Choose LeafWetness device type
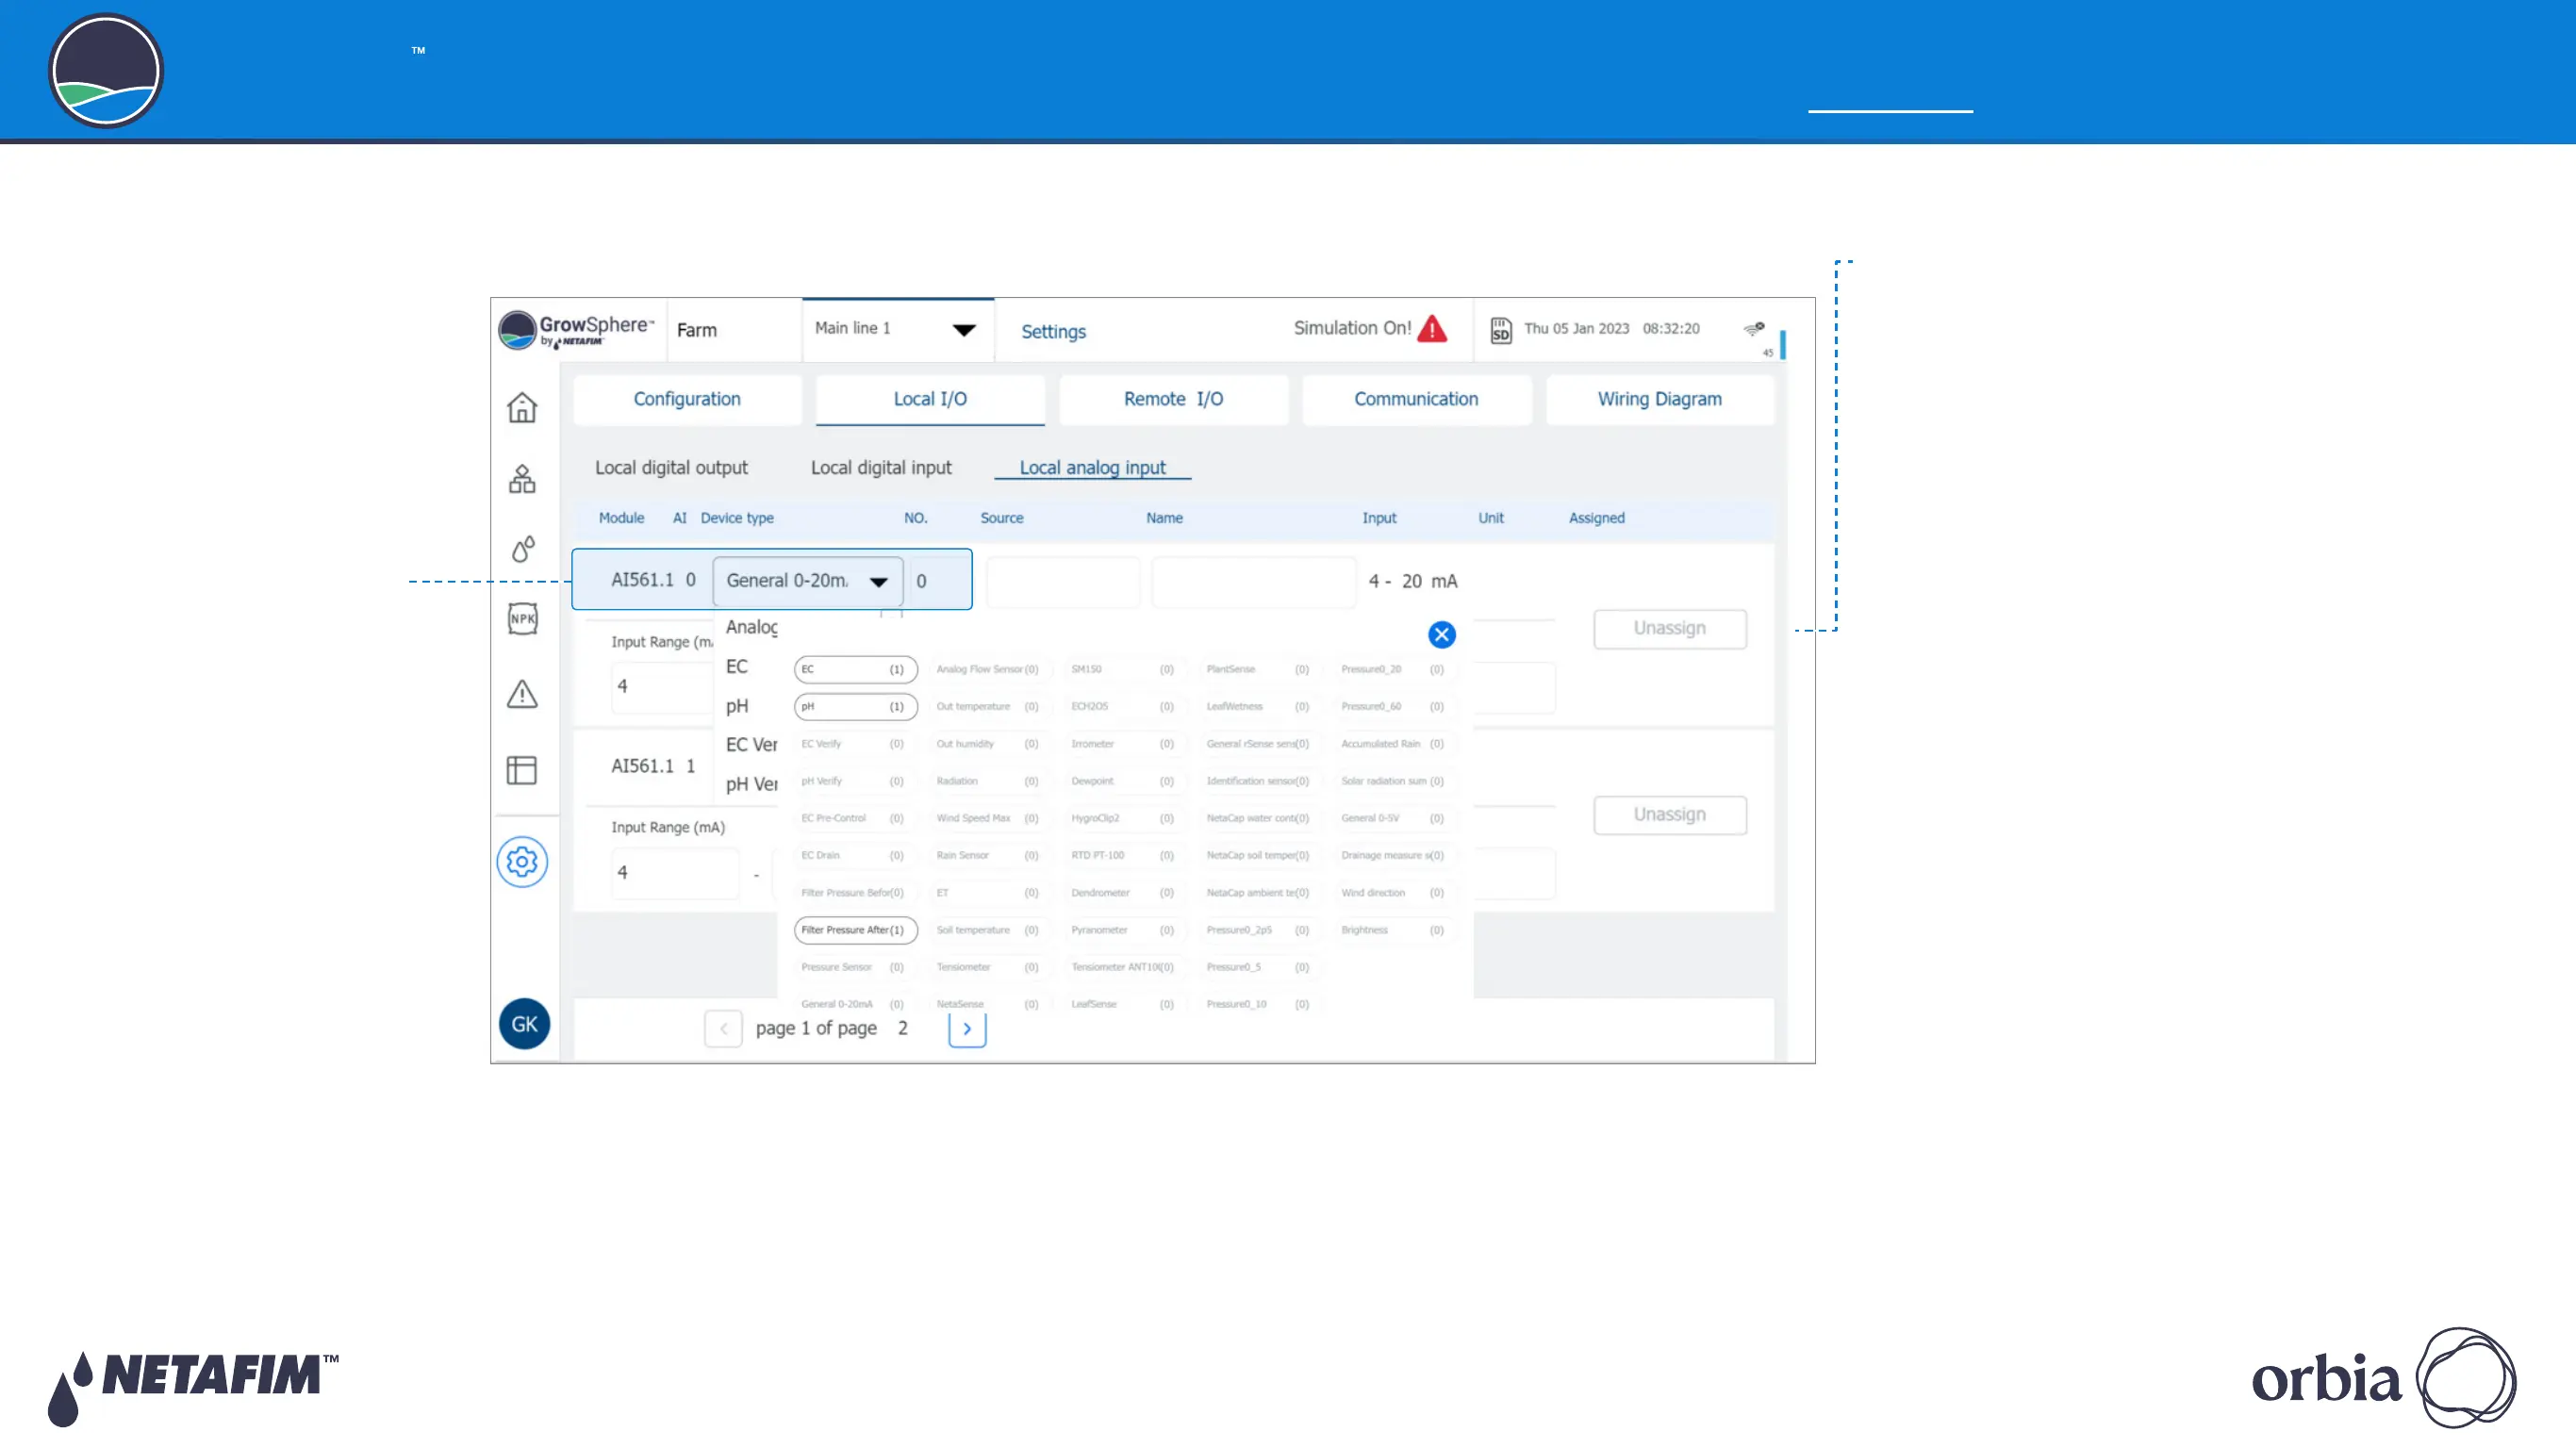 pyautogui.click(x=1259, y=706)
